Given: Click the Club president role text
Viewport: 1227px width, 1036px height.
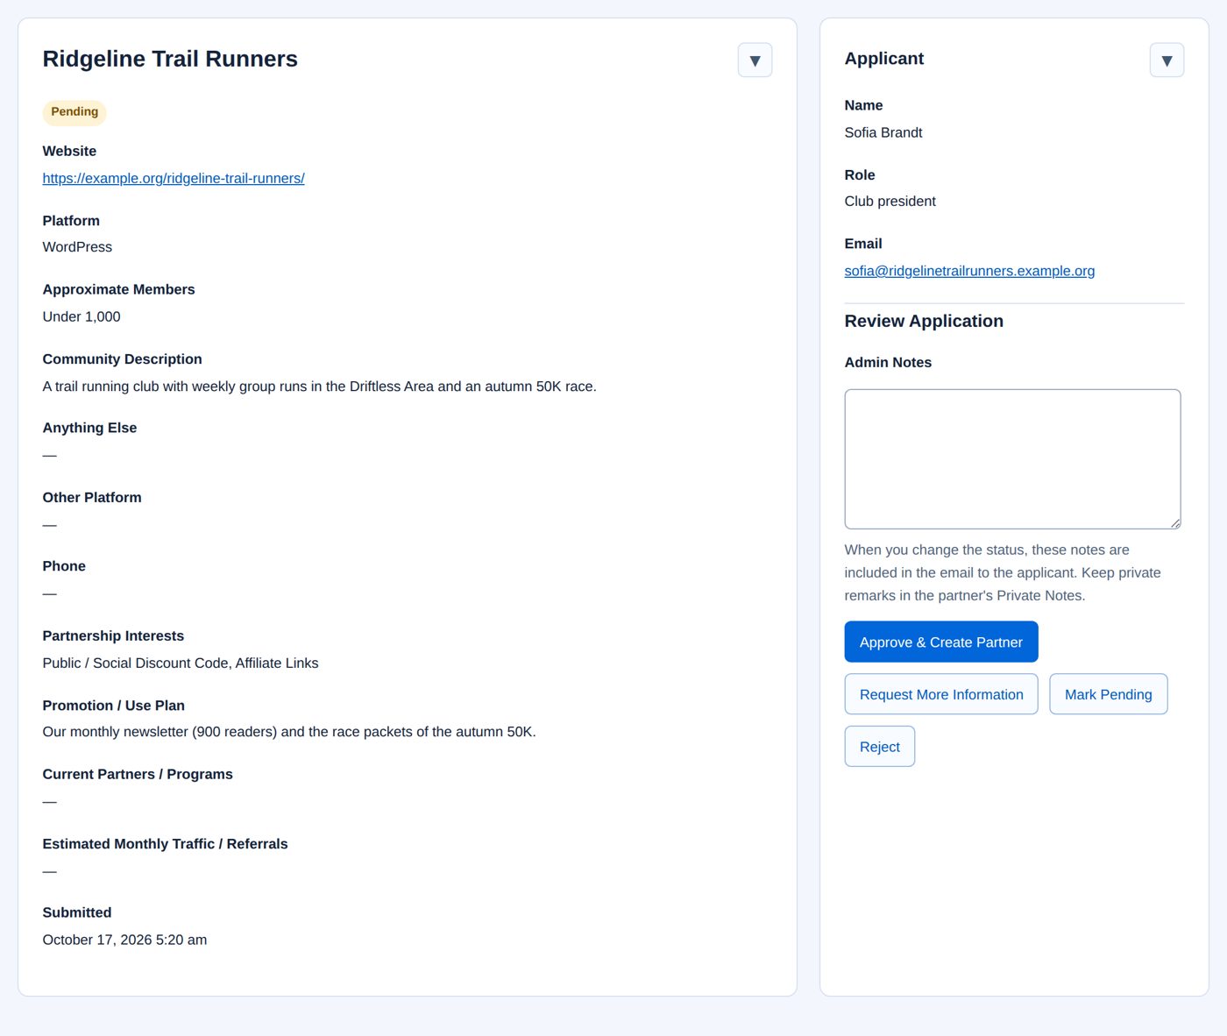Looking at the screenshot, I should 890,202.
